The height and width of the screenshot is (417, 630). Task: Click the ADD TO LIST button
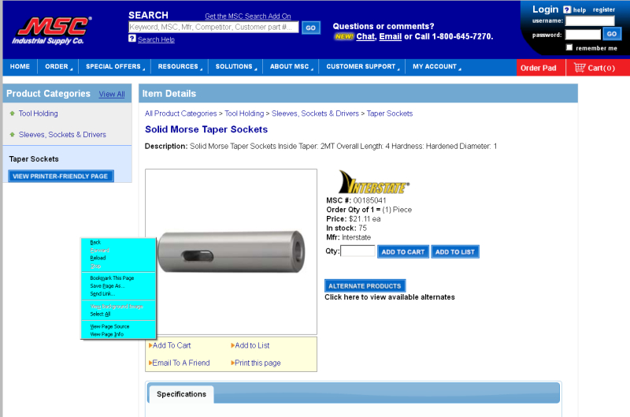(455, 251)
